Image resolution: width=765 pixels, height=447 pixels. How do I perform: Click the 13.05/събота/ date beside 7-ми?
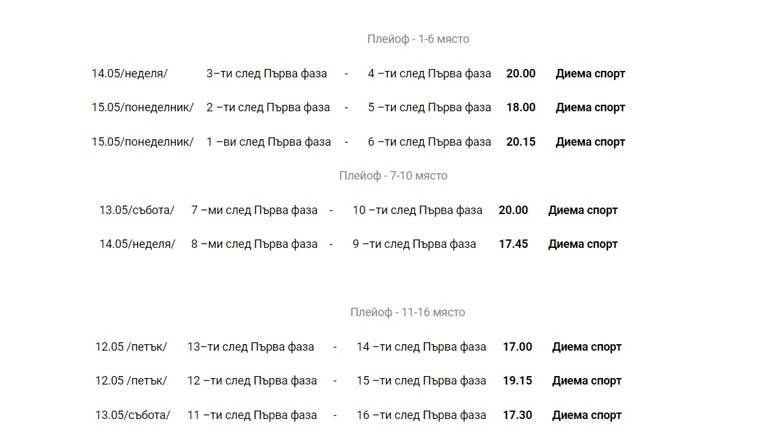pyautogui.click(x=137, y=210)
